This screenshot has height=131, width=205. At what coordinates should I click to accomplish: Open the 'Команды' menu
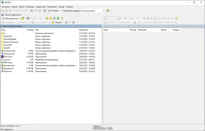[30, 7]
